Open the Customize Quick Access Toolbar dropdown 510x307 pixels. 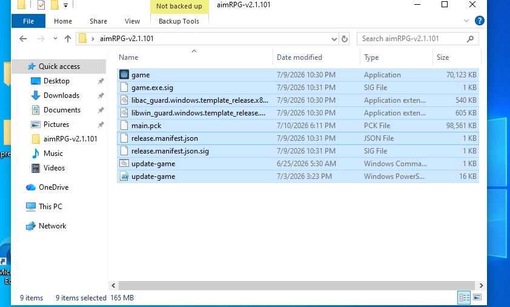coord(65,5)
